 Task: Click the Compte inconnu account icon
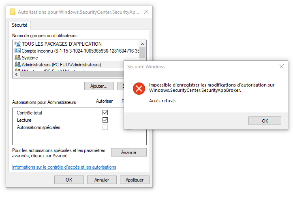point(18,51)
